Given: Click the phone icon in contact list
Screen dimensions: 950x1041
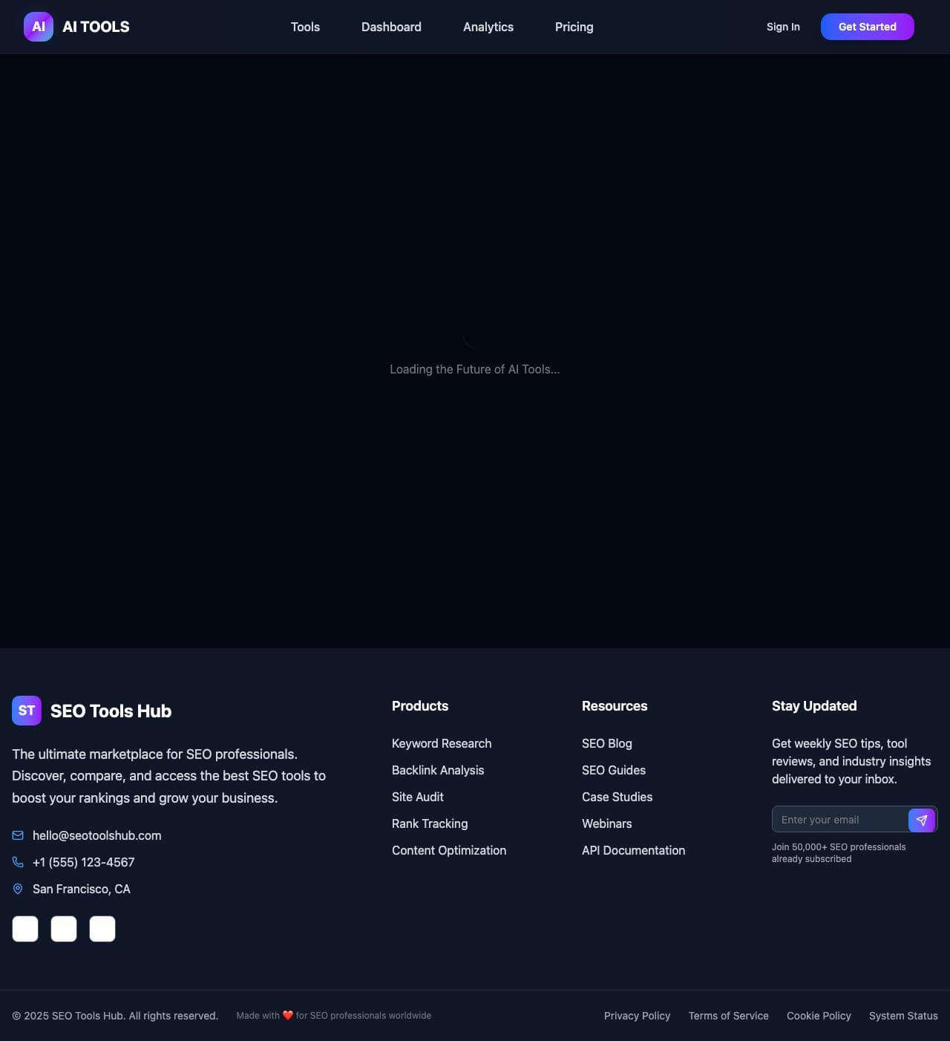Looking at the screenshot, I should point(18,862).
